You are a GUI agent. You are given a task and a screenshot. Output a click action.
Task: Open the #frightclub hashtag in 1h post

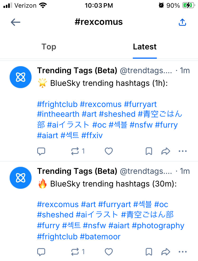(57, 104)
